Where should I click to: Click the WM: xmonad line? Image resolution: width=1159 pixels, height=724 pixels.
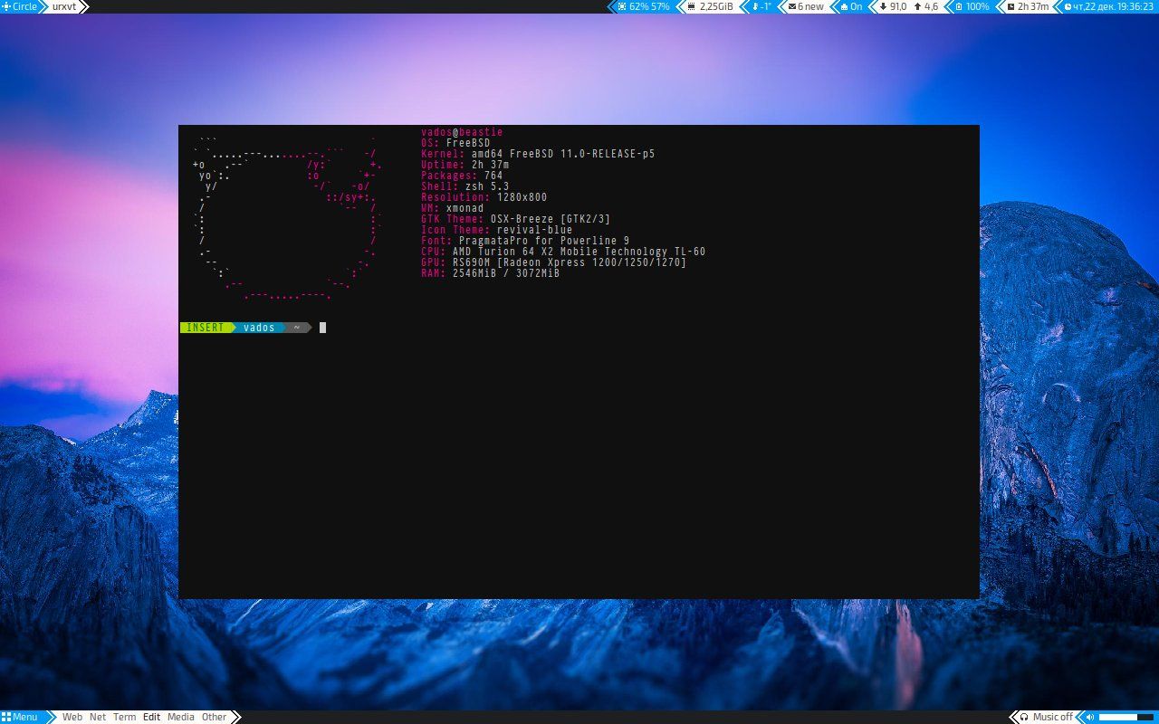tap(453, 208)
